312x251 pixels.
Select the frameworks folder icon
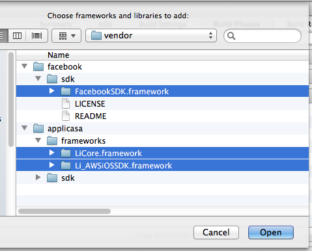click(52, 140)
